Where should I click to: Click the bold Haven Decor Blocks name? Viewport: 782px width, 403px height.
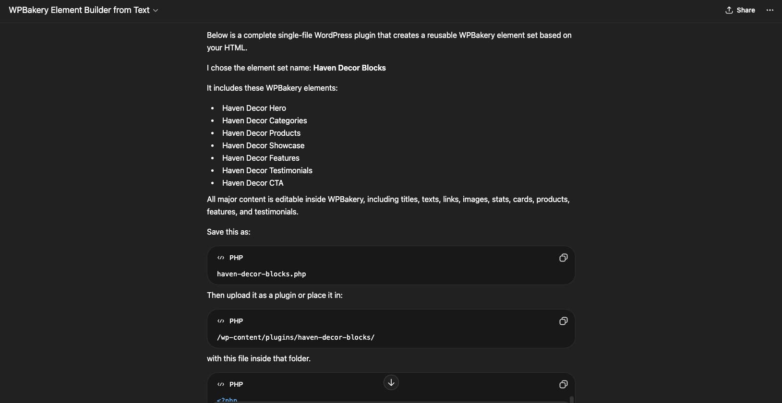(349, 68)
